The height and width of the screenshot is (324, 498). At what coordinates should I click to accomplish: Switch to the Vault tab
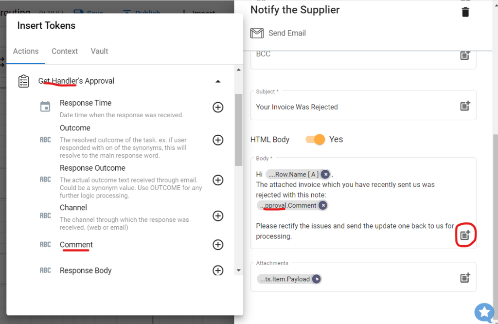99,51
